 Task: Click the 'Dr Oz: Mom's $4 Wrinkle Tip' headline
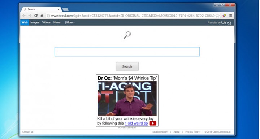127,78
